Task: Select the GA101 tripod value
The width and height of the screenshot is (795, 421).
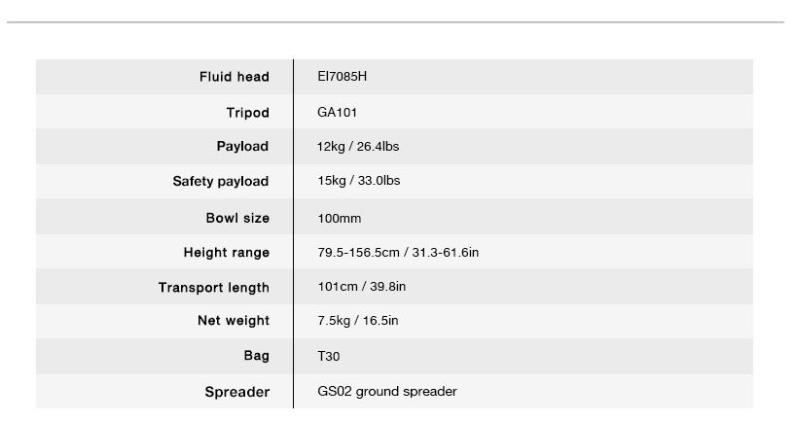Action: click(338, 113)
